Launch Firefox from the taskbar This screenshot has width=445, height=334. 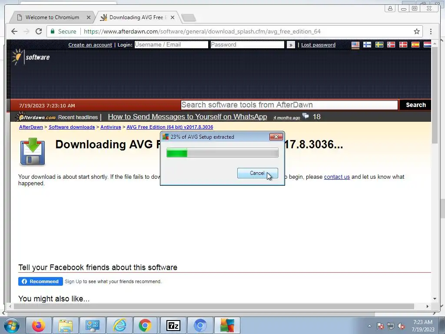coord(39,325)
